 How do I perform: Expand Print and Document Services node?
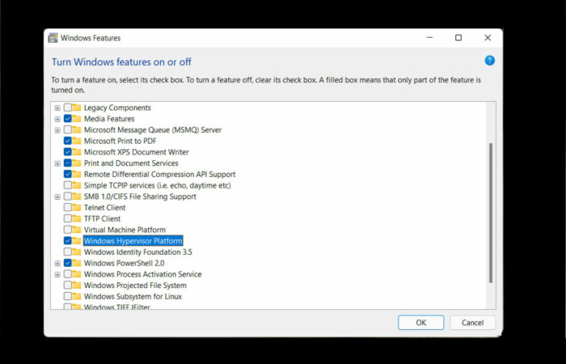point(57,163)
